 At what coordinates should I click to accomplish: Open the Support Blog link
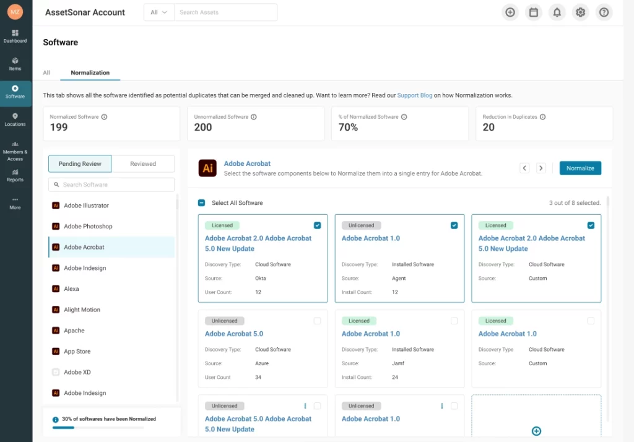(414, 95)
